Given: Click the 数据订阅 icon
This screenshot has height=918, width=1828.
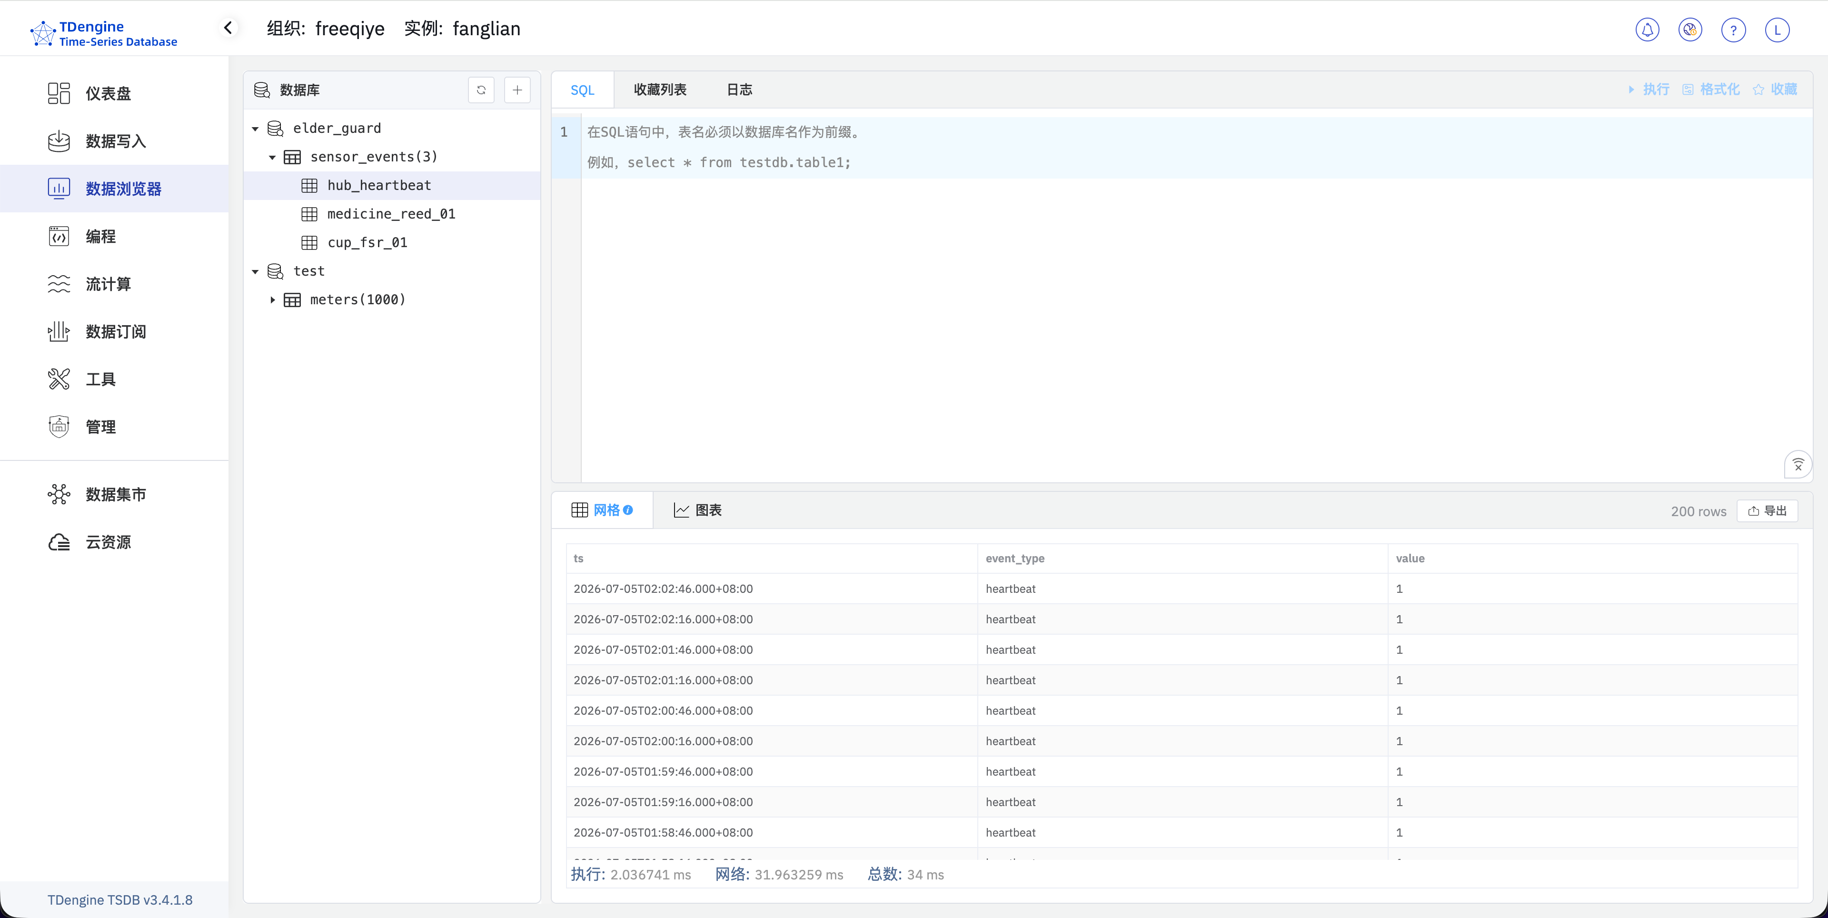Looking at the screenshot, I should pos(59,331).
